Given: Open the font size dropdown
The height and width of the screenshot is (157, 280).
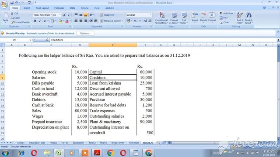Looking at the screenshot, I should point(60,15).
